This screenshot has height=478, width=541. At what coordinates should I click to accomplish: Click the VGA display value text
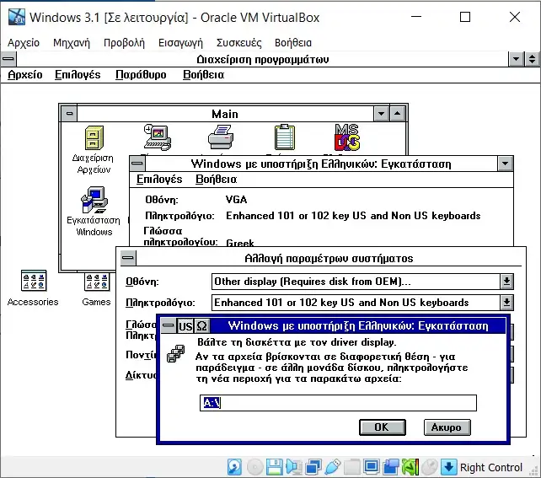pos(236,200)
